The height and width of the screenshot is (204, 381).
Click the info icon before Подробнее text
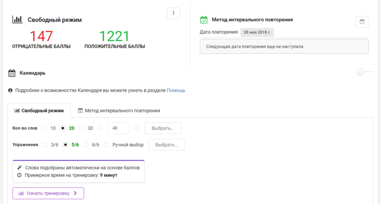click(10, 90)
